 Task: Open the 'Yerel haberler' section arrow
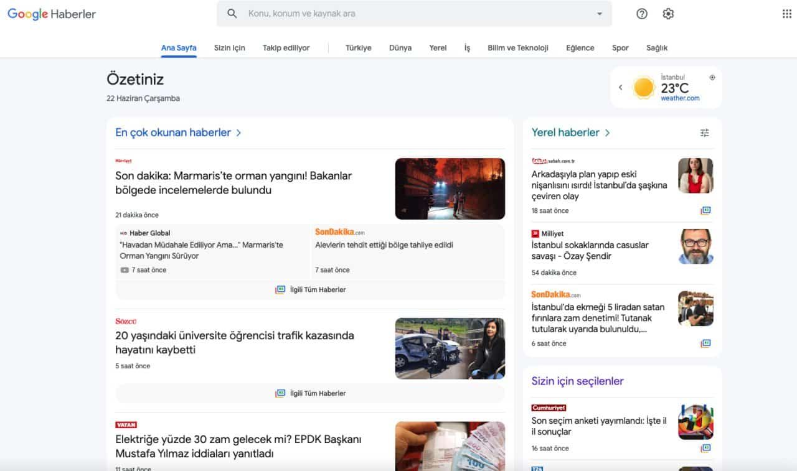[607, 133]
